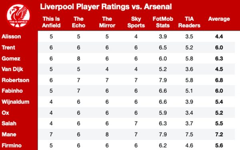The height and width of the screenshot is (150, 240).
Task: Select Salah's Sky Sports rating
Action: tap(136, 124)
